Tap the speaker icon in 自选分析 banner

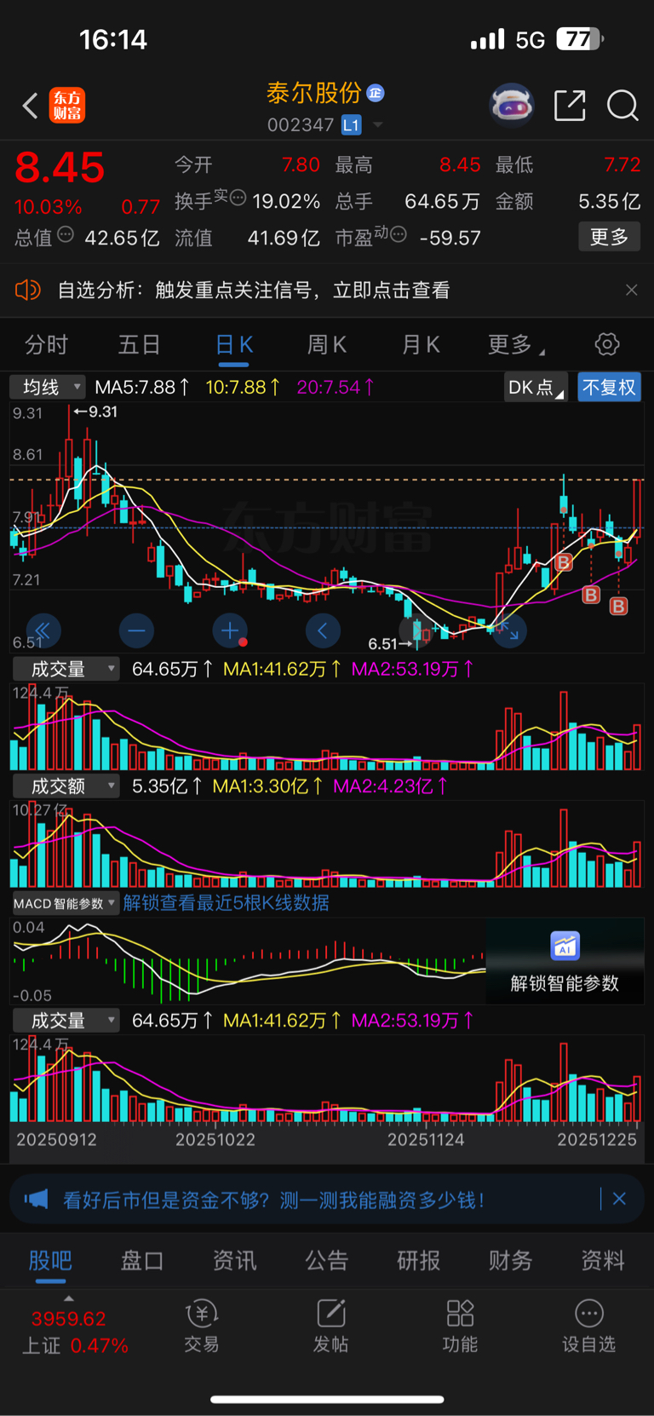tap(28, 291)
